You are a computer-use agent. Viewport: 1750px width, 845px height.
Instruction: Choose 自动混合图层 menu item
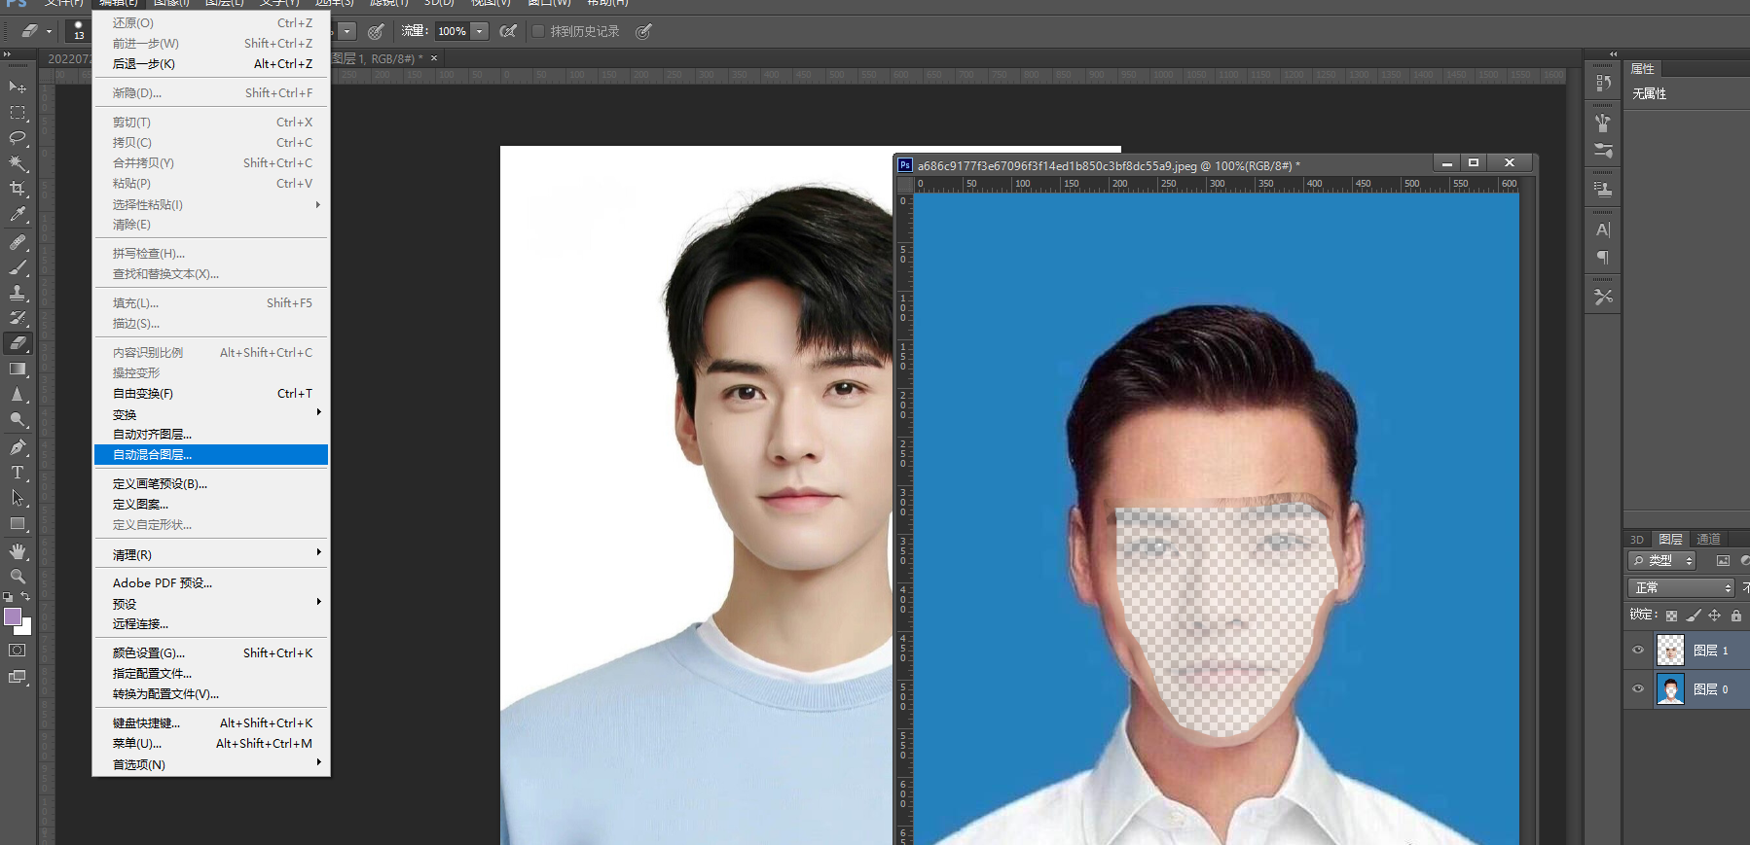click(x=210, y=454)
